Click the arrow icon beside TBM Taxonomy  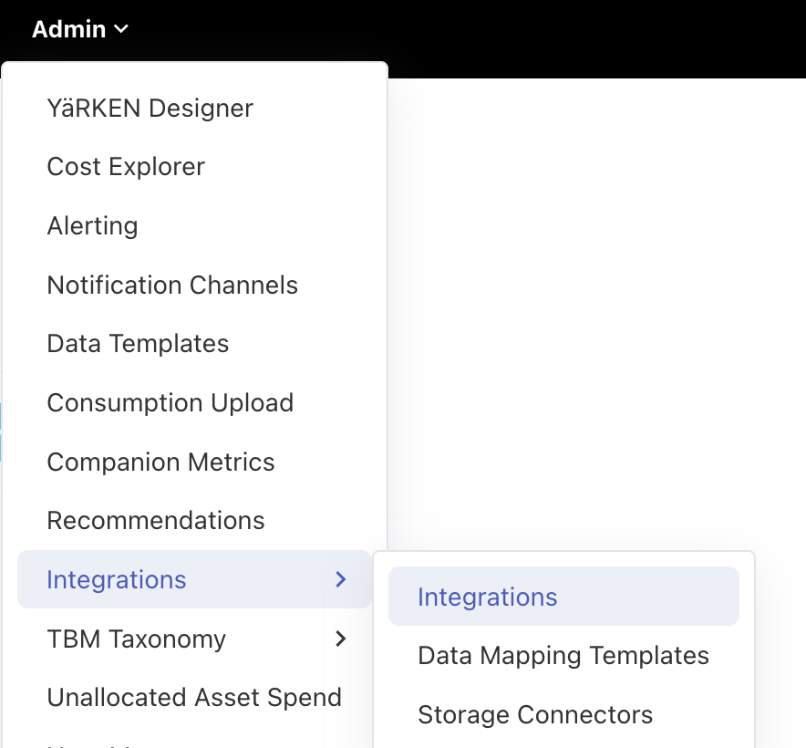(340, 639)
